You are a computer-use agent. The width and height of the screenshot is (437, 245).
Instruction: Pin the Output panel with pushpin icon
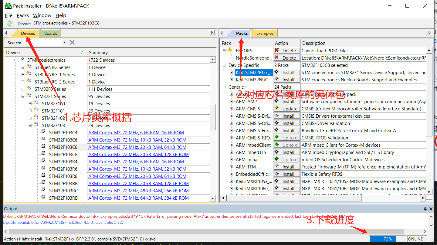click(x=425, y=209)
